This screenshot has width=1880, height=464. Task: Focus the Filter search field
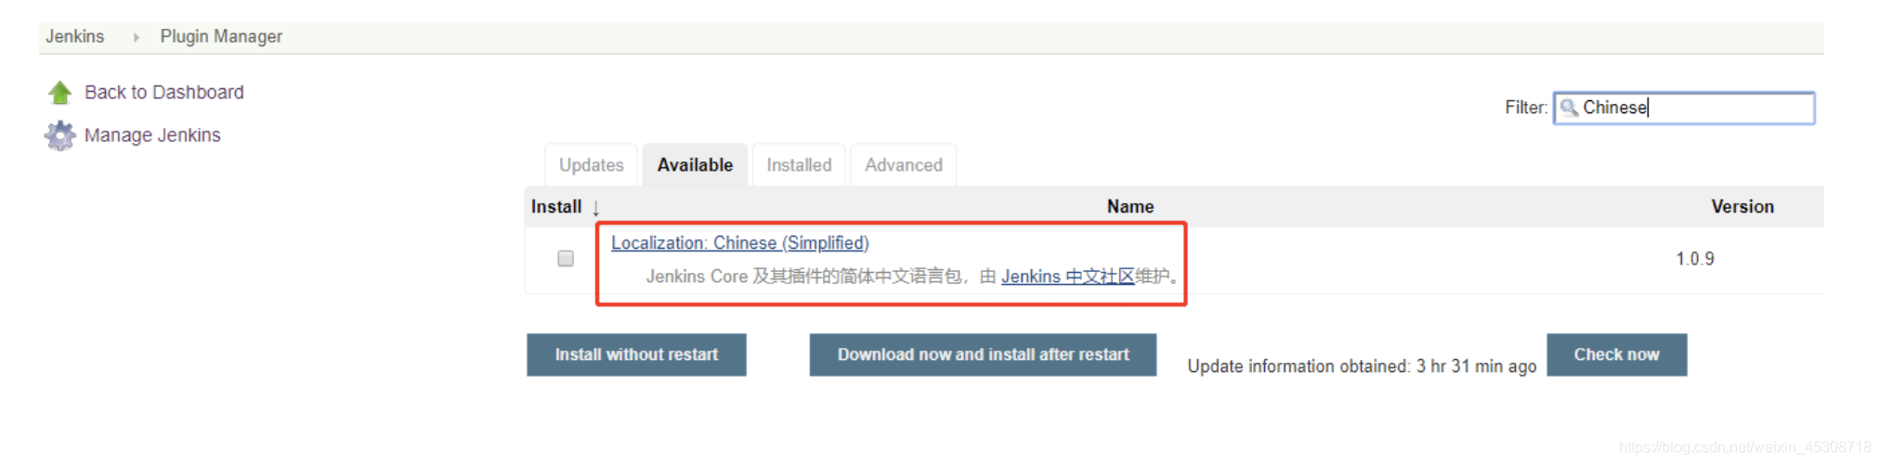(1684, 108)
